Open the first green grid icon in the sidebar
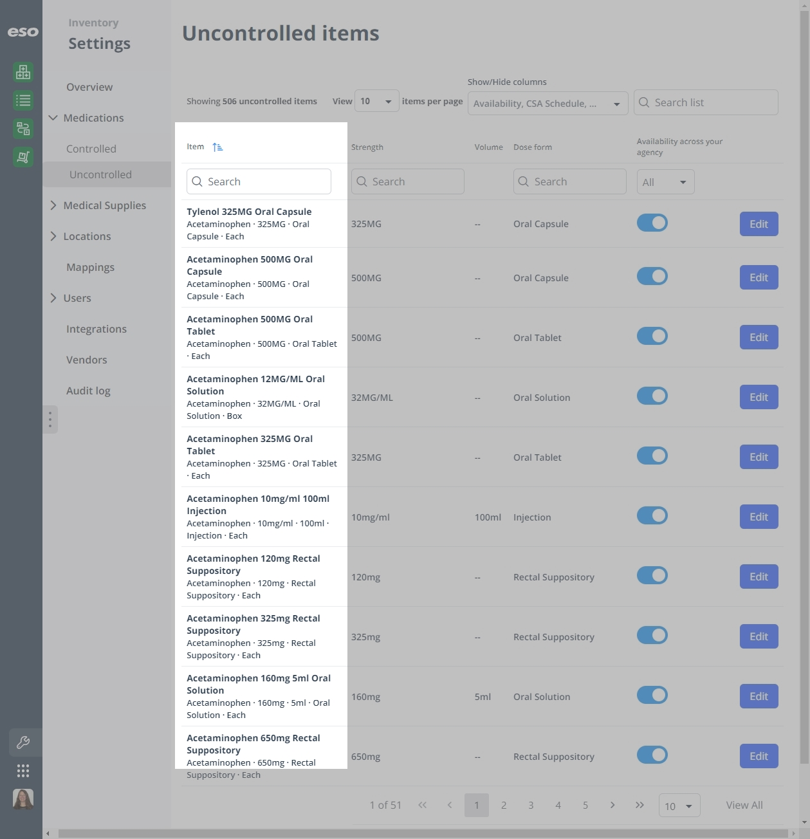810x839 pixels. pyautogui.click(x=23, y=72)
